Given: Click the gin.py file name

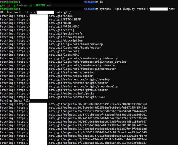Looking at the screenshot, I should 5,6.
